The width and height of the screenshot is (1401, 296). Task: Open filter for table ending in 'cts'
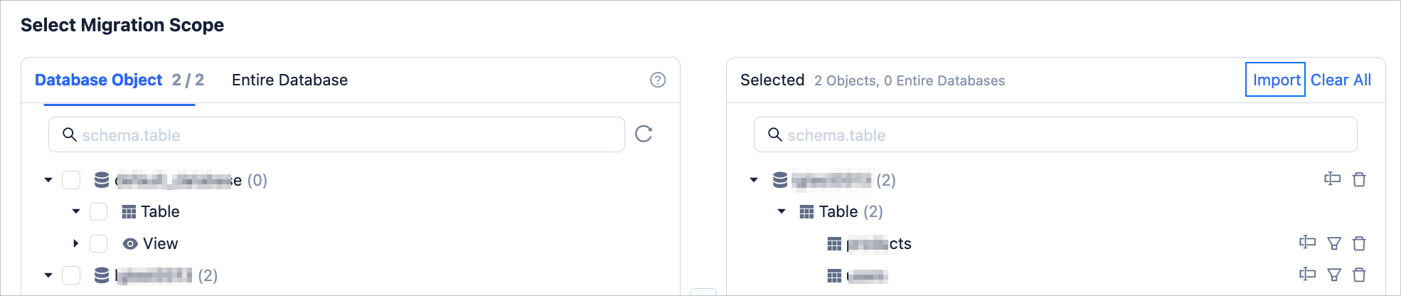[x=1334, y=243]
